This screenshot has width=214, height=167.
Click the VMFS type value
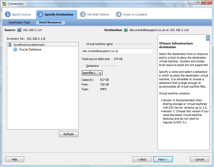tap(103, 89)
